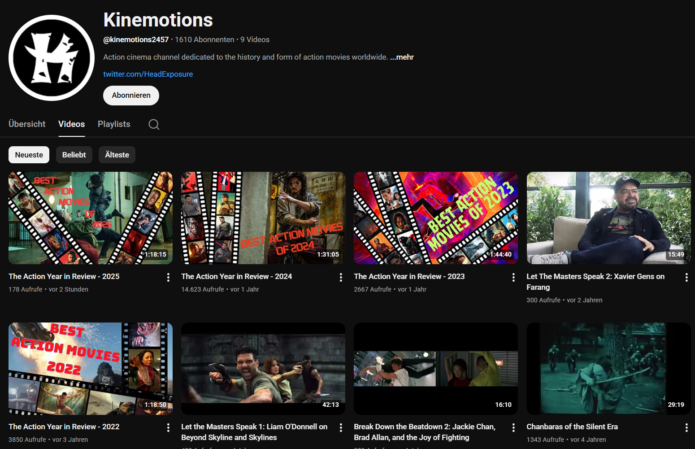The width and height of the screenshot is (695, 449).
Task: Open Let The Masters Speak 2: Xavier Gens title
Action: [x=595, y=282]
